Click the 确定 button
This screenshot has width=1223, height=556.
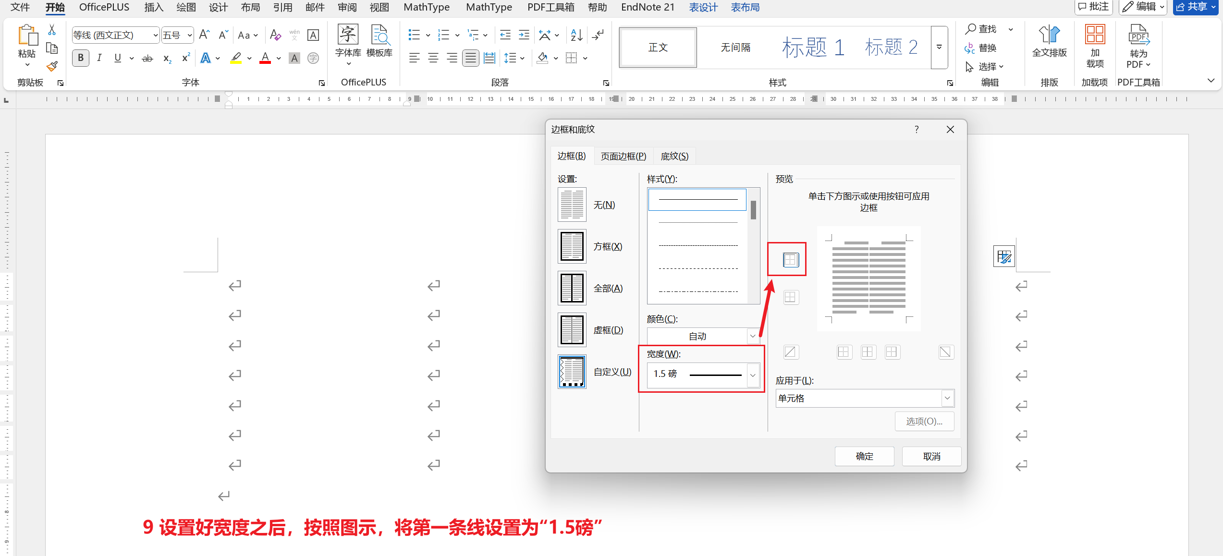coord(864,456)
